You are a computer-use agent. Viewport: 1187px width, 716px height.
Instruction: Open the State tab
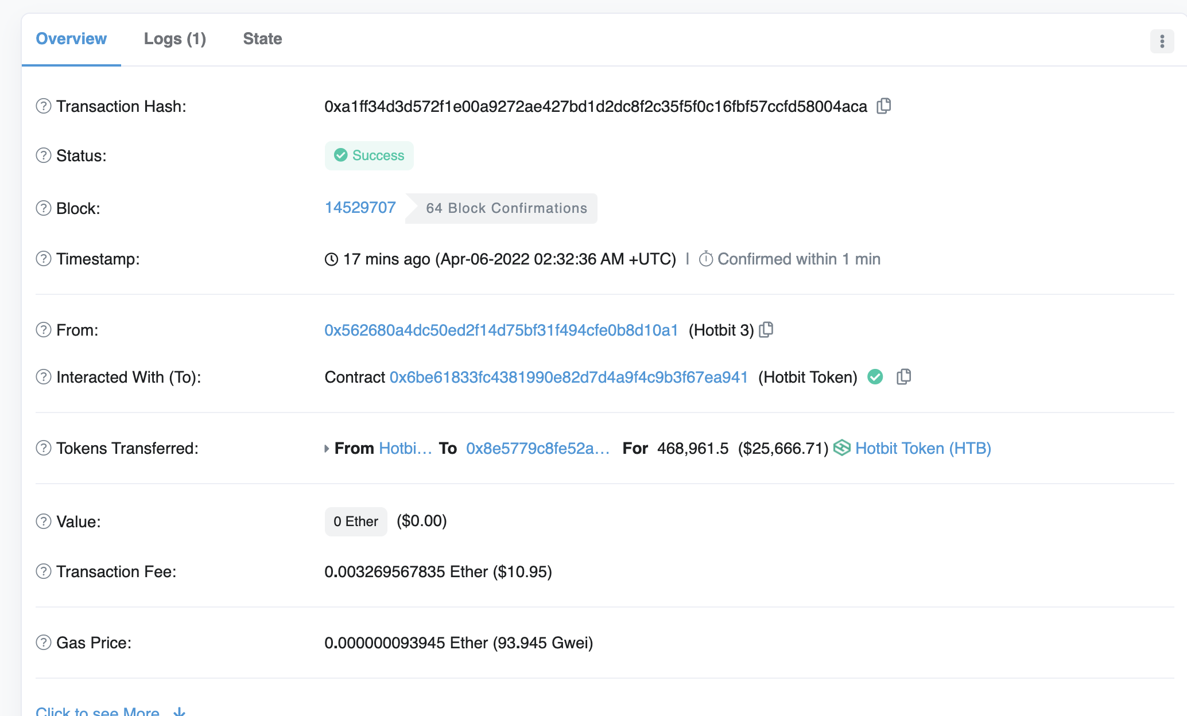point(262,38)
